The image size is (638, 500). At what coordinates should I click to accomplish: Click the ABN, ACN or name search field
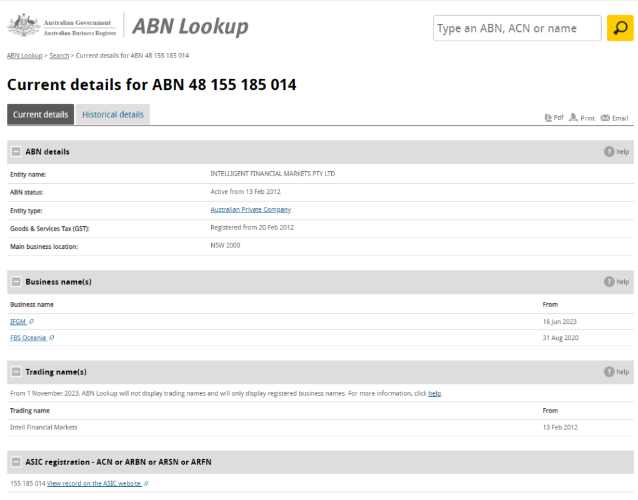point(517,28)
